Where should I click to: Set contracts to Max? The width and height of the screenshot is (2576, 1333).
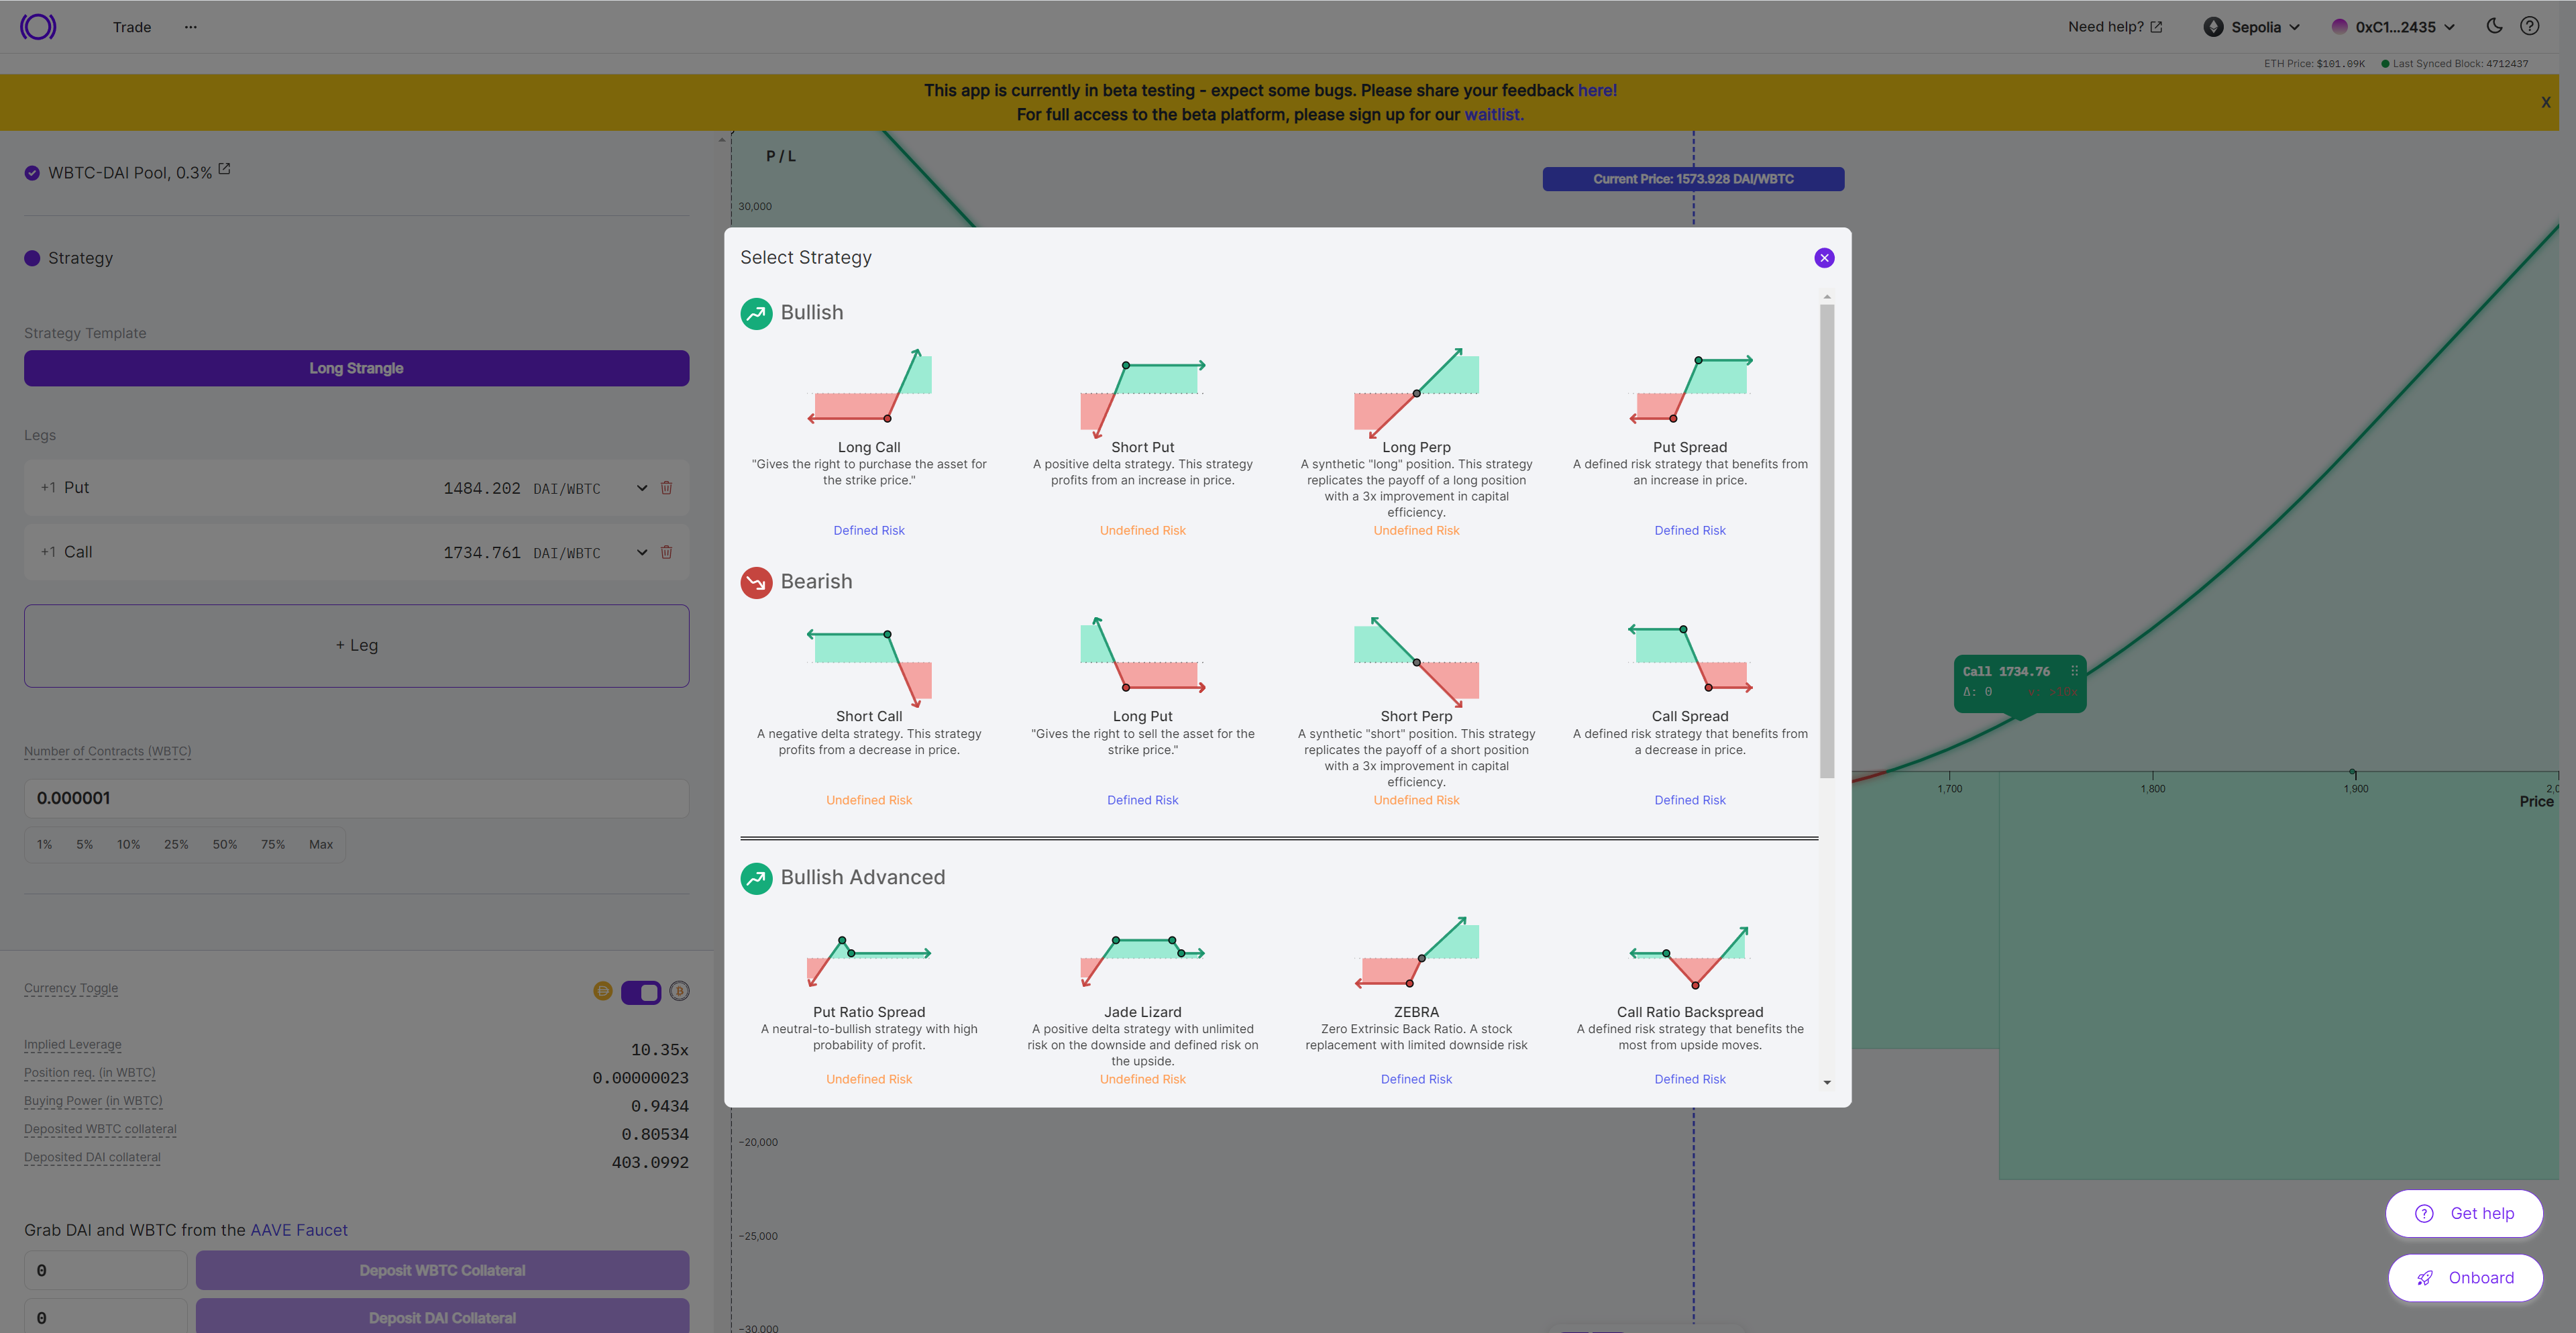(321, 844)
